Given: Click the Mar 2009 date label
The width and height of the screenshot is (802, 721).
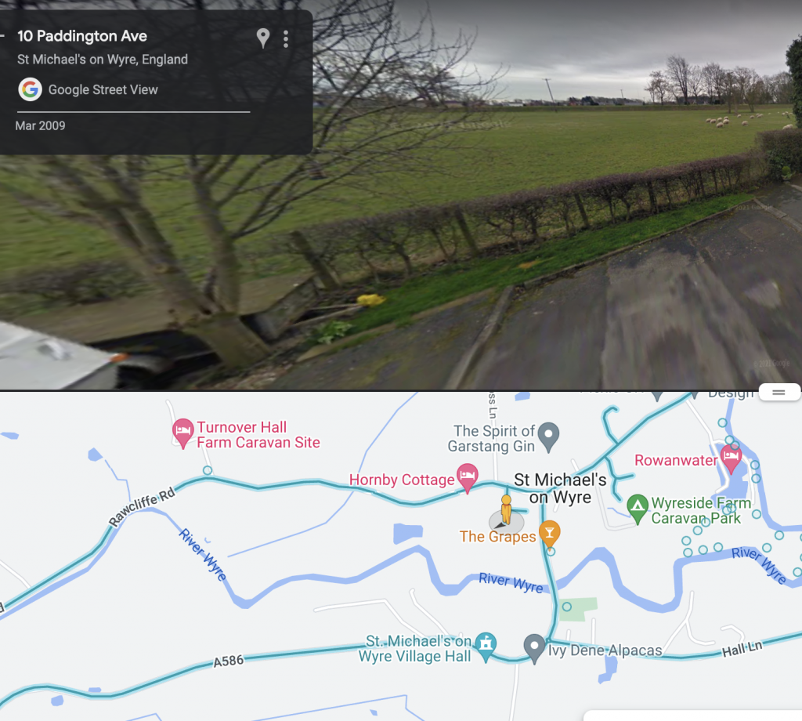Looking at the screenshot, I should [41, 126].
